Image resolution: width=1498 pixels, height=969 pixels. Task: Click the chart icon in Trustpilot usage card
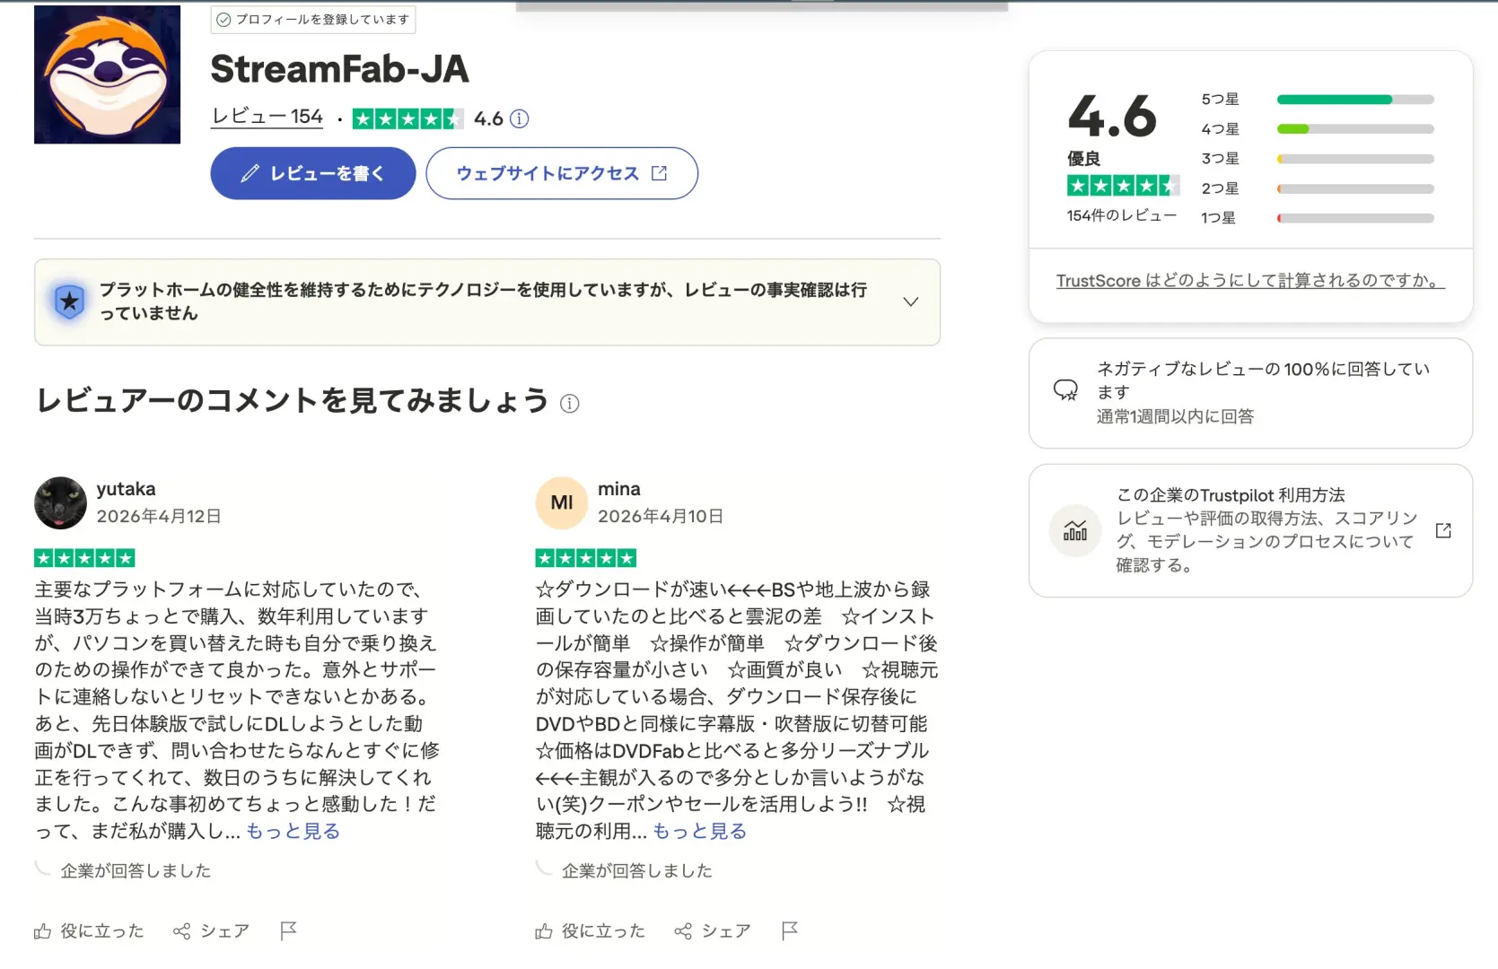tap(1075, 530)
